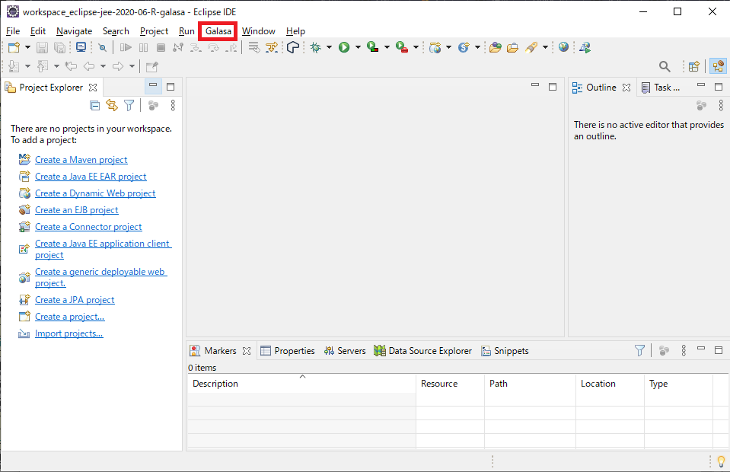Click the Open Type folder icon

click(x=496, y=47)
